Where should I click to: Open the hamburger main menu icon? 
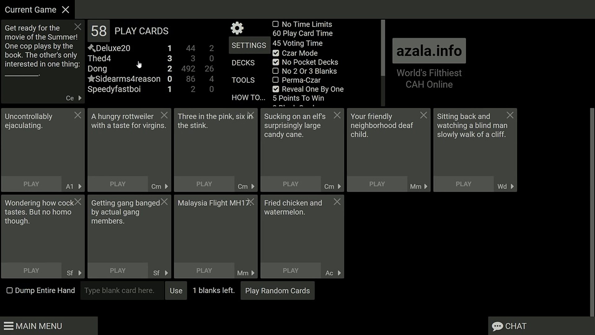pyautogui.click(x=9, y=326)
